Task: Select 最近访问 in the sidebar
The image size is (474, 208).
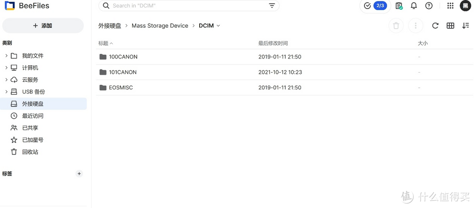Action: [x=32, y=116]
